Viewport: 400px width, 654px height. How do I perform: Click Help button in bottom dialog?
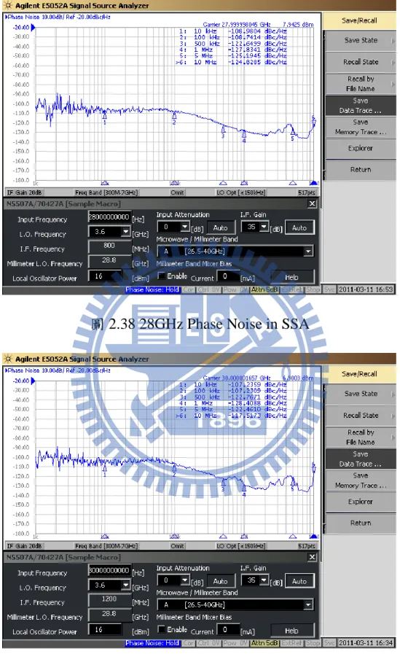click(291, 631)
